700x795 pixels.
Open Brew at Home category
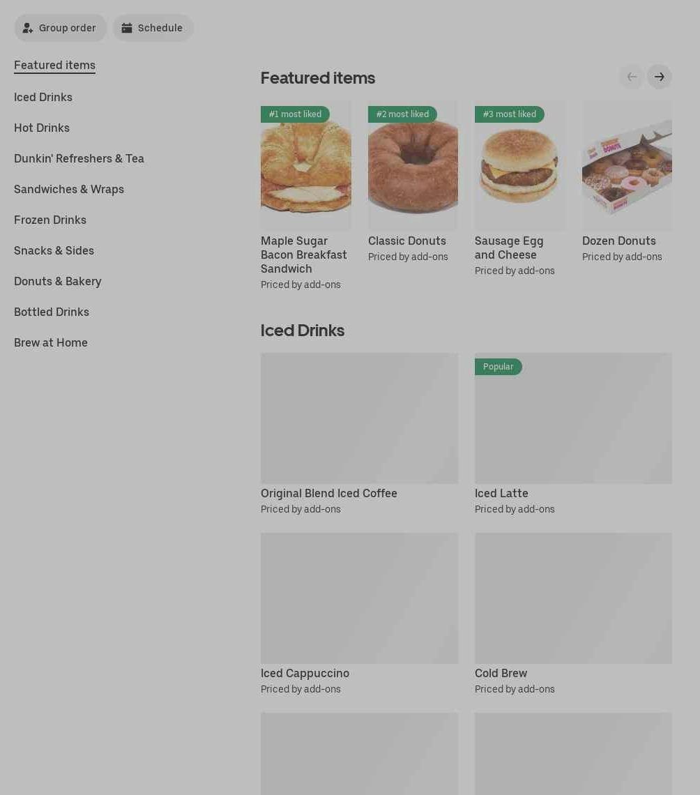[x=51, y=342]
